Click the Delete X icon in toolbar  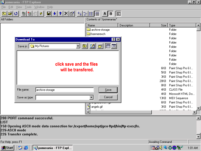(66, 14)
